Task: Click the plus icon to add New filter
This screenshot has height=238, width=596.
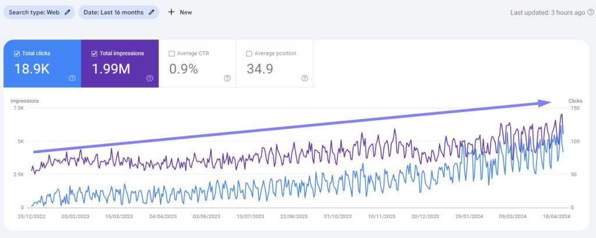Action: [x=171, y=12]
